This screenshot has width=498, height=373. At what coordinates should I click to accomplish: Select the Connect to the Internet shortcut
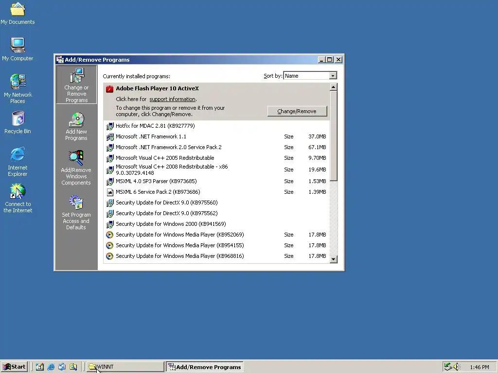click(18, 198)
